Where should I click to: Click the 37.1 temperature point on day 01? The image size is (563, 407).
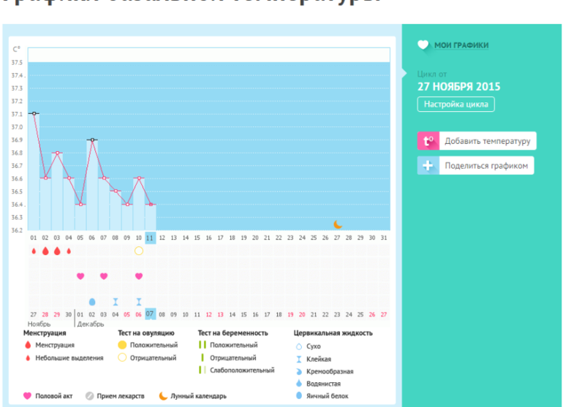pyautogui.click(x=34, y=113)
